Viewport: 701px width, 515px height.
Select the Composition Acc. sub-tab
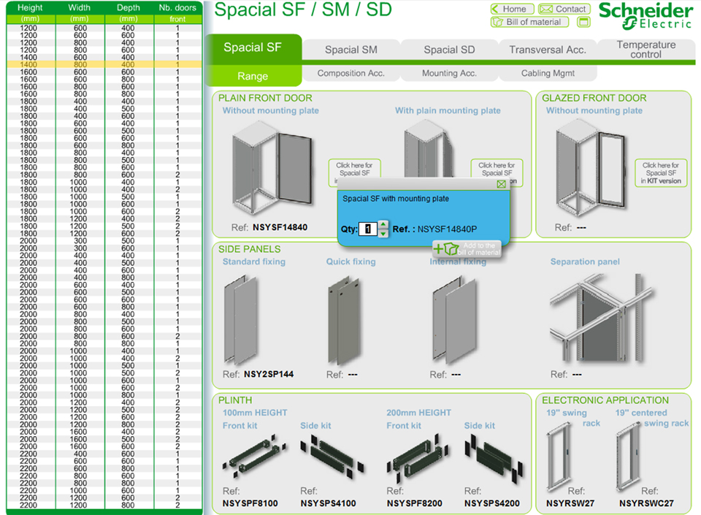pos(351,73)
